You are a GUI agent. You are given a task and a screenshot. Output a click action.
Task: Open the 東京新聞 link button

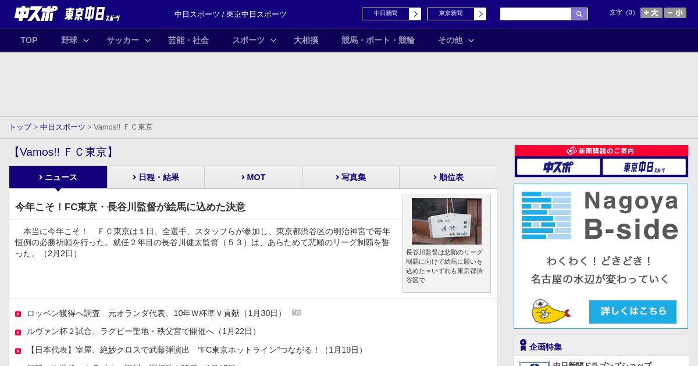coord(451,14)
